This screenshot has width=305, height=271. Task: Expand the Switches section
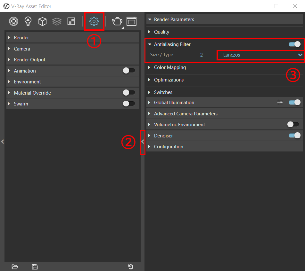pos(225,92)
